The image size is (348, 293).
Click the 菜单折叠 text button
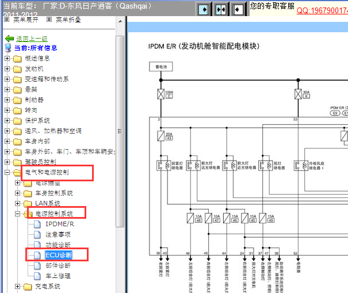tap(68, 20)
